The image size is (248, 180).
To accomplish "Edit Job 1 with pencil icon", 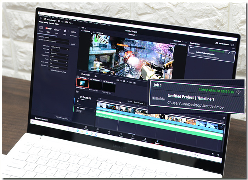I will coord(229,53).
